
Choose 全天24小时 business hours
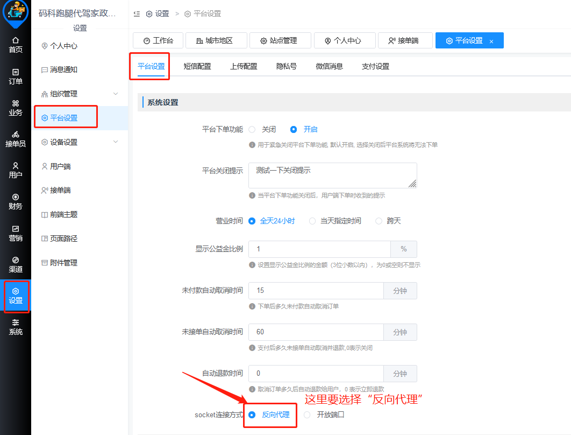(272, 221)
